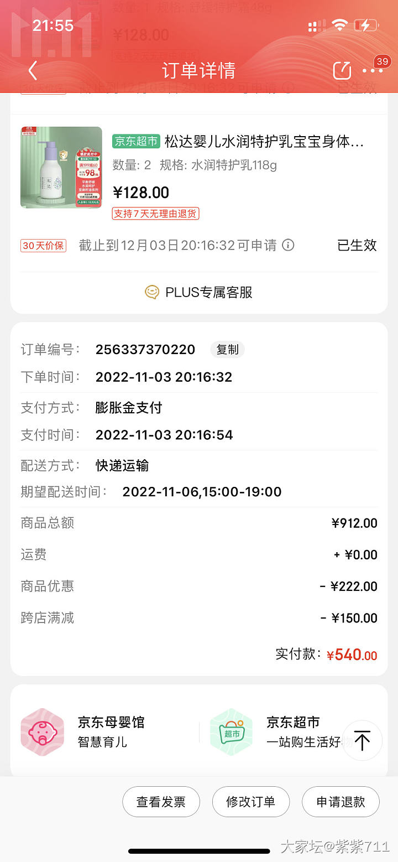This screenshot has width=398, height=862.
Task: Tap 申请退款 to request refund
Action: [341, 802]
